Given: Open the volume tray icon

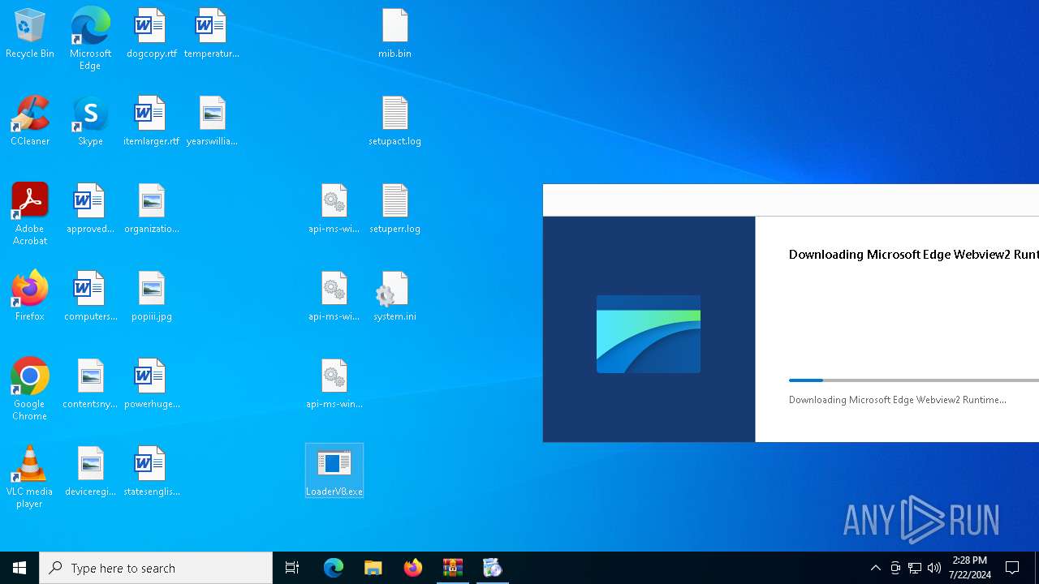Looking at the screenshot, I should [x=934, y=568].
